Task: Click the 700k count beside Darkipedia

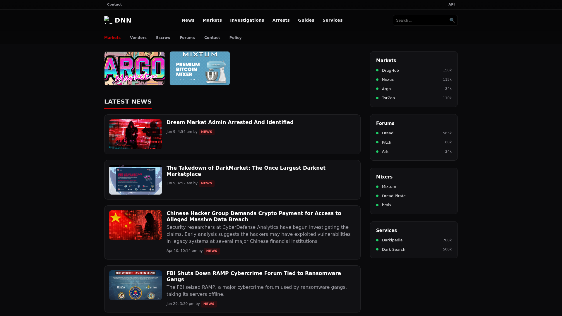Action: [447, 240]
